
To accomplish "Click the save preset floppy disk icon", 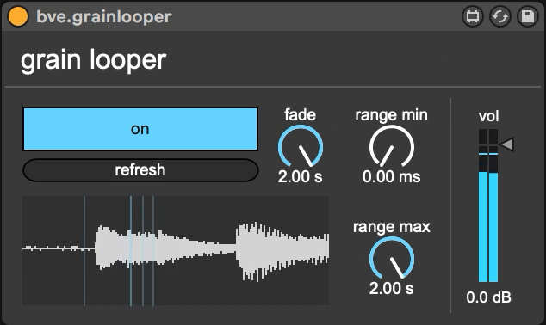I will pos(528,16).
